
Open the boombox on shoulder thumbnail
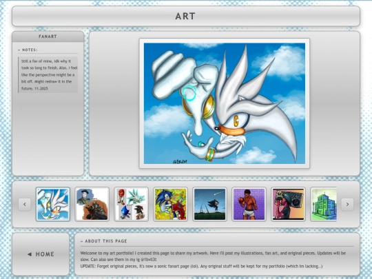[x=288, y=205]
